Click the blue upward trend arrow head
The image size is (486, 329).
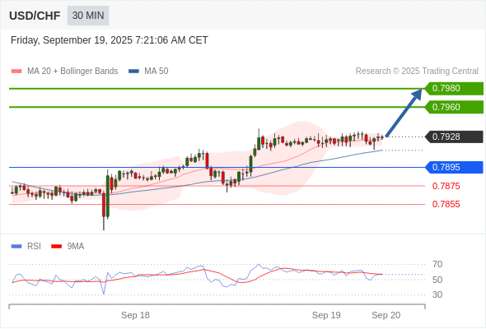[x=417, y=95]
